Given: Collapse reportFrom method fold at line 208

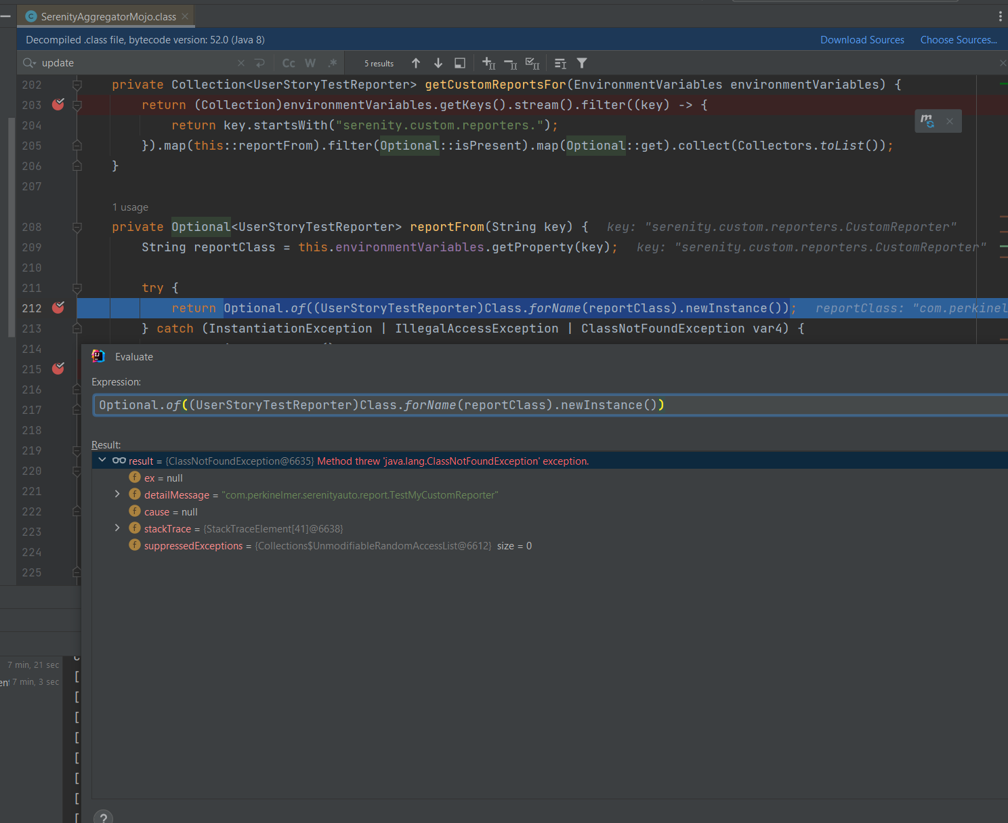Looking at the screenshot, I should tap(77, 227).
